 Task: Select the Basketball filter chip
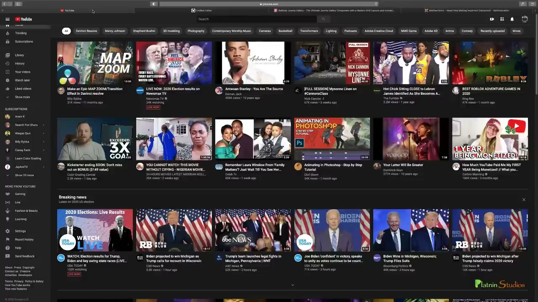pos(285,31)
